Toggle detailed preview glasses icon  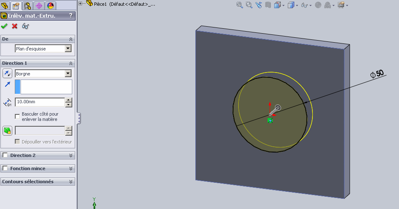tap(25, 26)
